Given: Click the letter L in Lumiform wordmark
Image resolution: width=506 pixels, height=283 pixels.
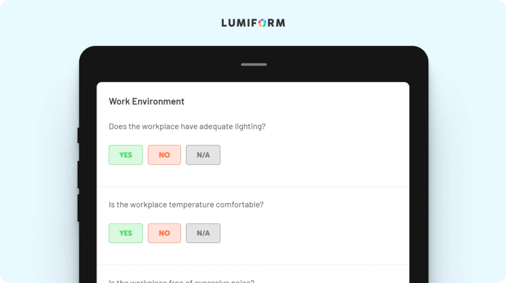Looking at the screenshot, I should (225, 23).
